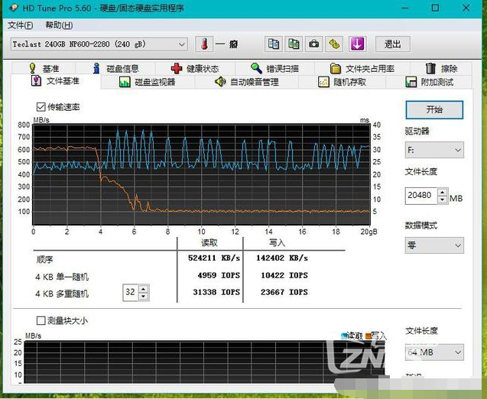Click the purple download arrow icon
This screenshot has width=487, height=399.
click(x=357, y=44)
